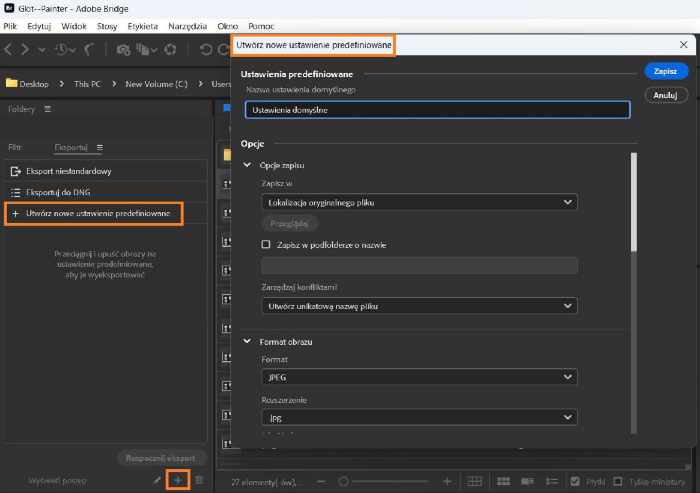Open the Stosy menu
This screenshot has height=493, width=700.
point(107,26)
